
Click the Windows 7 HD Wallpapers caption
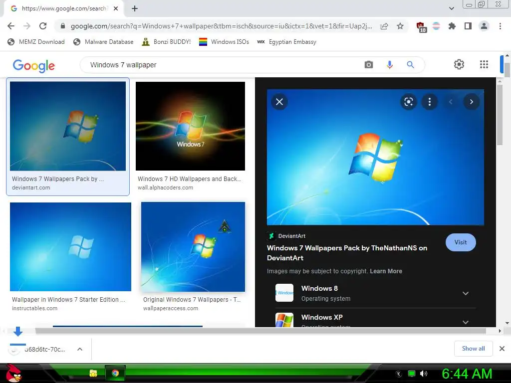click(189, 179)
